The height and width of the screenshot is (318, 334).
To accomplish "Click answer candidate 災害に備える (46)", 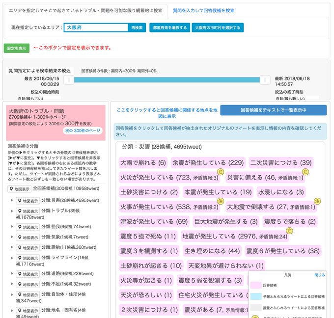I will point(265,178).
